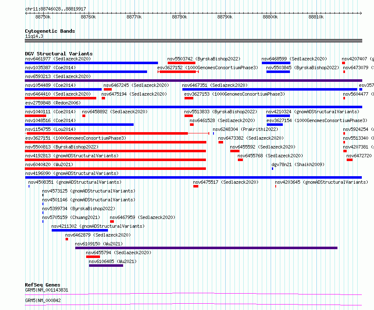Select the GRM5|NM_000842 gene label

(43, 300)
